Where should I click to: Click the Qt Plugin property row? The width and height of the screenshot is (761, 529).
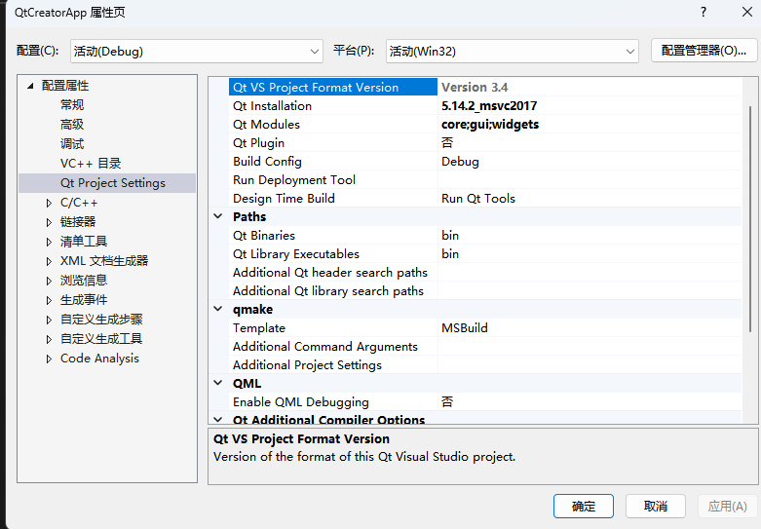pyautogui.click(x=485, y=142)
